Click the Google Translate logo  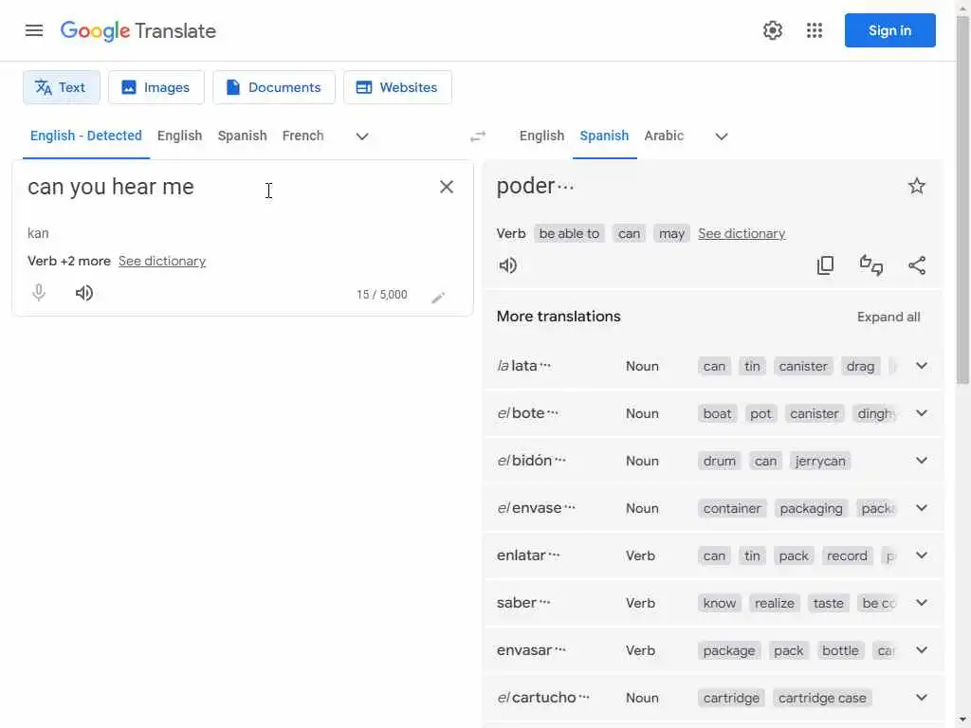pyautogui.click(x=138, y=30)
